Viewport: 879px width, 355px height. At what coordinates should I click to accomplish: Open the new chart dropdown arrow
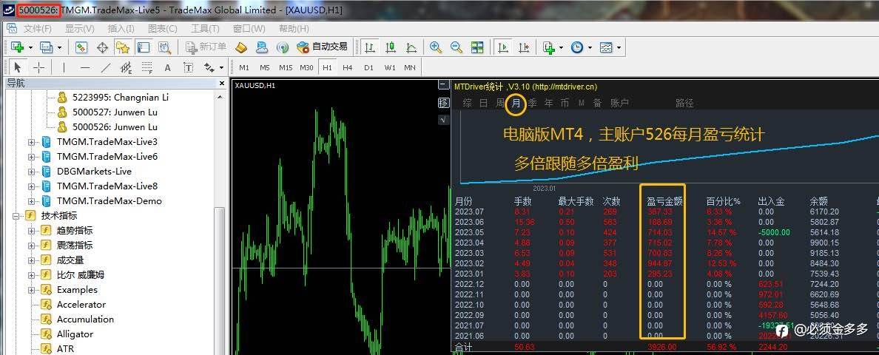30,47
